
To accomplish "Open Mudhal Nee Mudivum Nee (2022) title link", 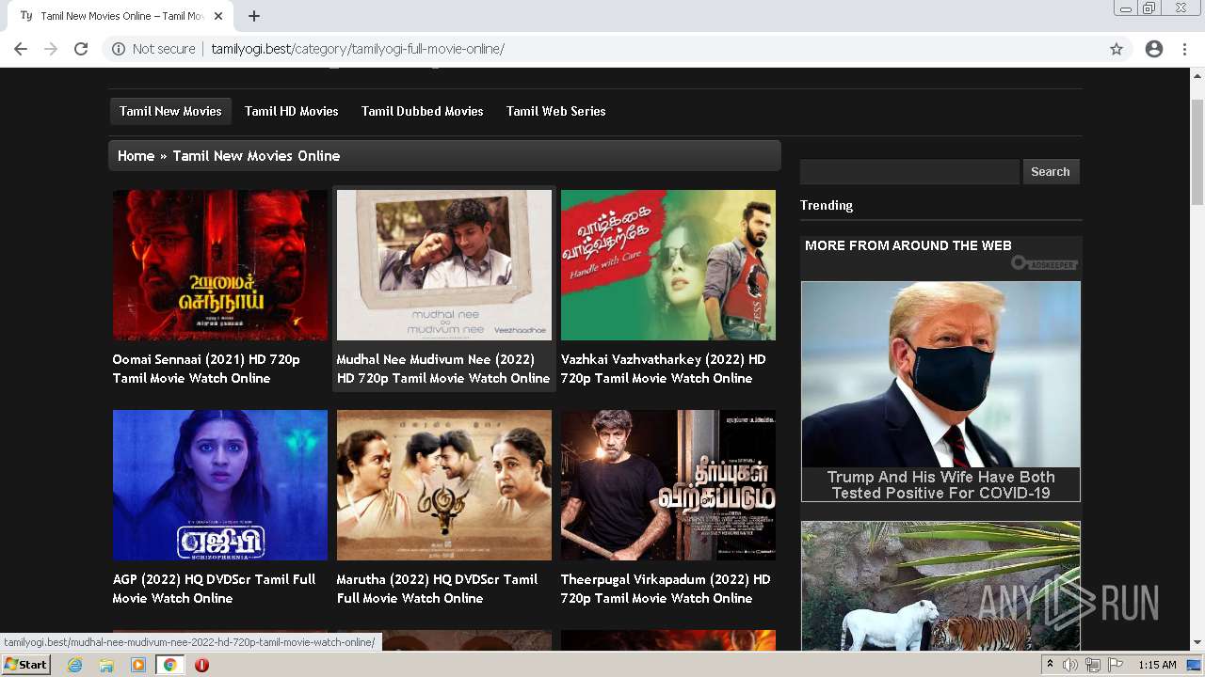I will tap(443, 369).
